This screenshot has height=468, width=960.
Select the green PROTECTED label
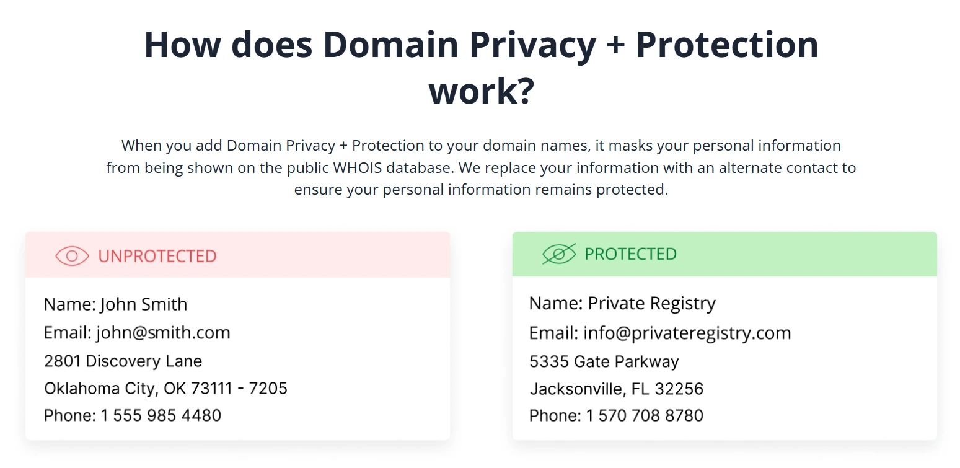630,254
